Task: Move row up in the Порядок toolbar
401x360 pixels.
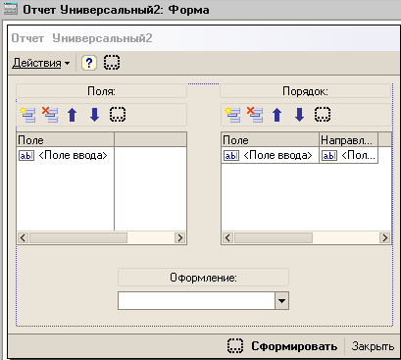Action: coord(276,115)
